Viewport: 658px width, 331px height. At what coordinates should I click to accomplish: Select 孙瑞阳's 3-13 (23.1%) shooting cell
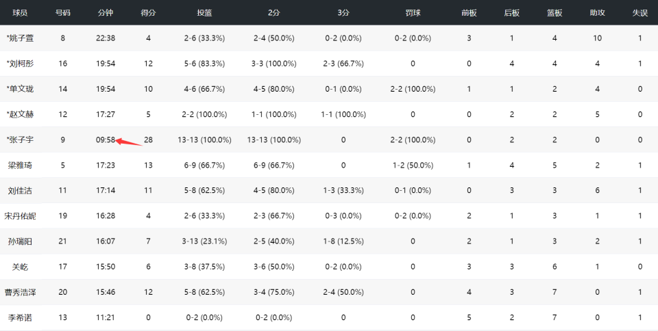coord(205,241)
